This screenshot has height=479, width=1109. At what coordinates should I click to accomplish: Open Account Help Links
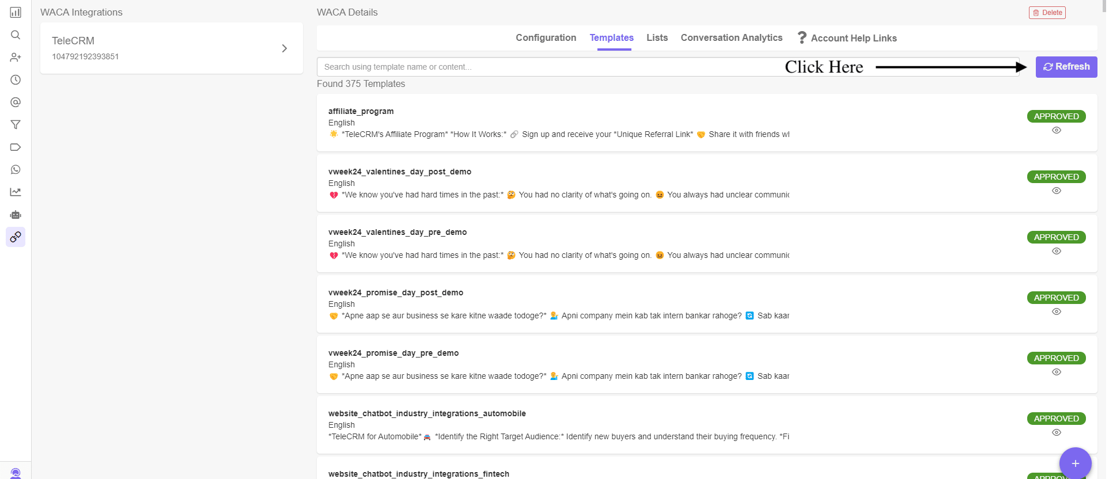point(854,38)
